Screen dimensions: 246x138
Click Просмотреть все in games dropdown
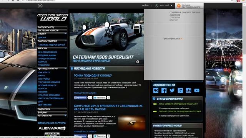point(172,39)
